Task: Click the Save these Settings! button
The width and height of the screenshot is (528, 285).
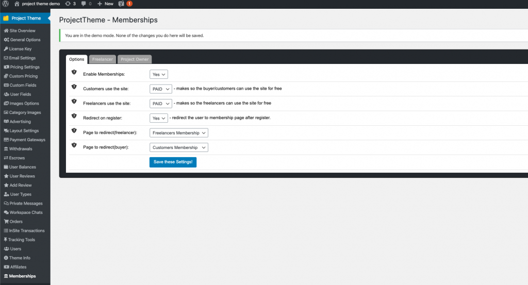Action: coord(173,162)
